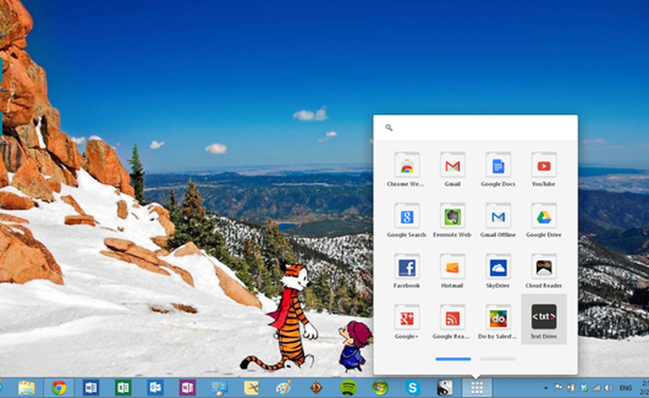Show hidden system tray icons

point(545,388)
